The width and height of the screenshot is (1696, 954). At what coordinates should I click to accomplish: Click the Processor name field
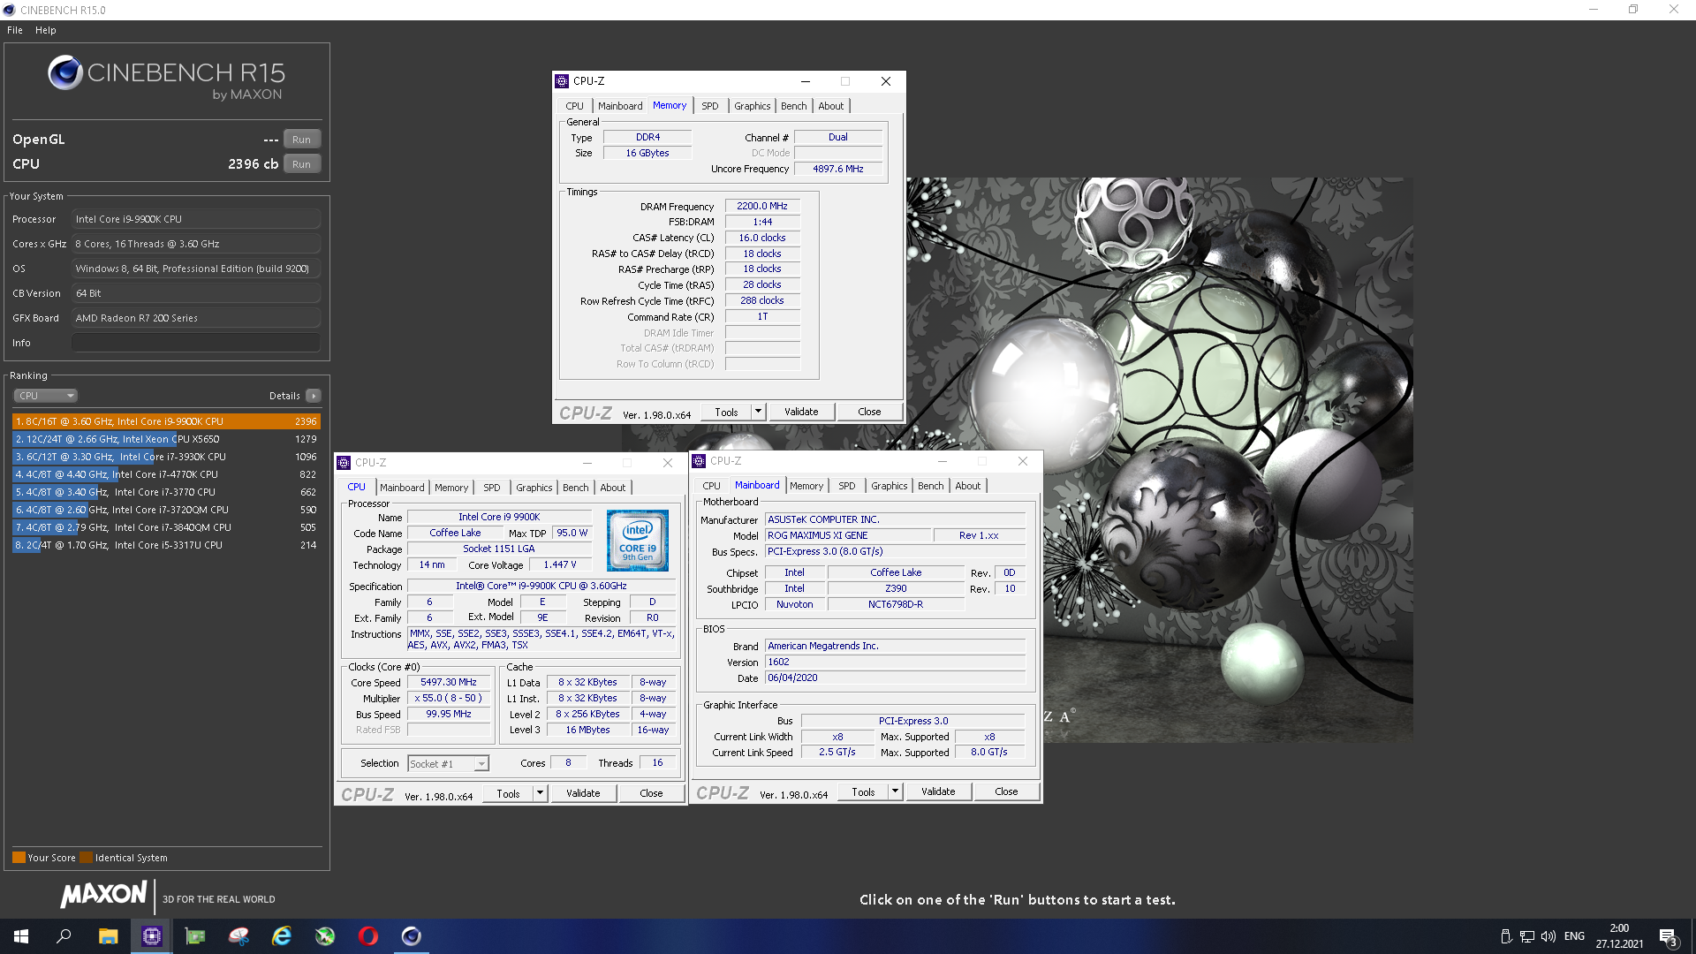tap(195, 219)
